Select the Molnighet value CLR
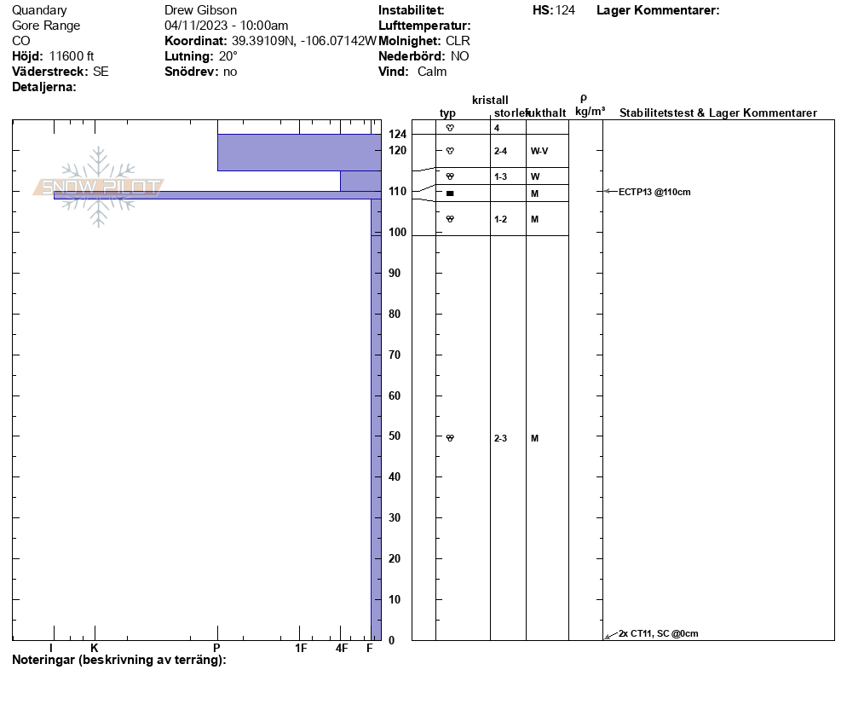 pos(458,41)
